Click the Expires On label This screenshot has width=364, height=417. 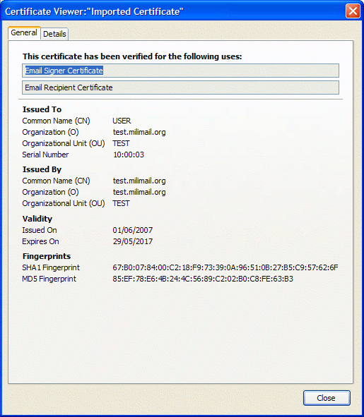point(40,241)
